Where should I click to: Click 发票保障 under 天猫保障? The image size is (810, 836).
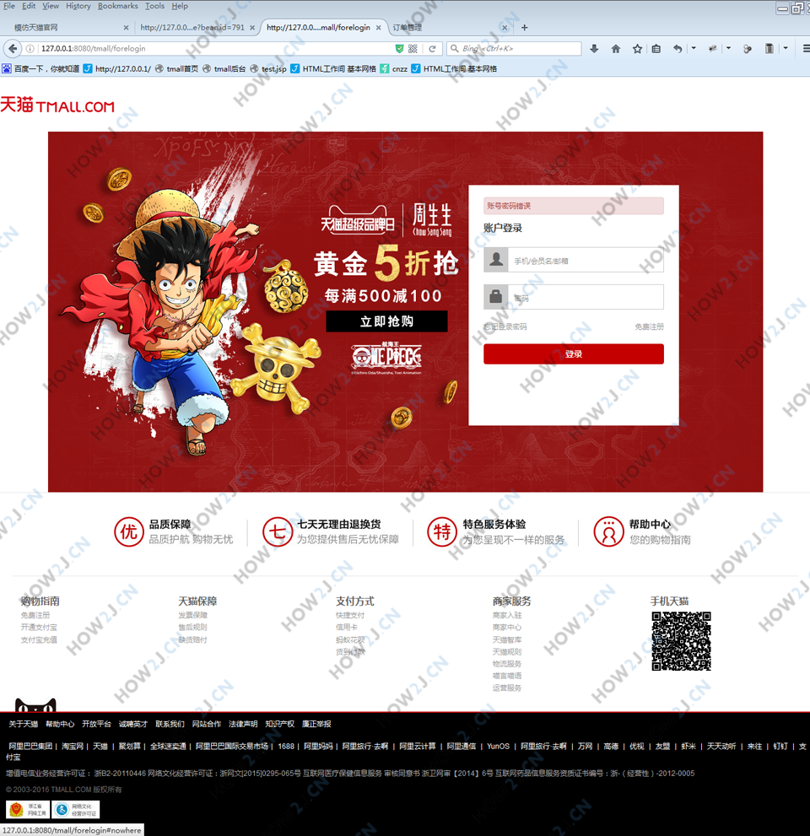coord(193,615)
